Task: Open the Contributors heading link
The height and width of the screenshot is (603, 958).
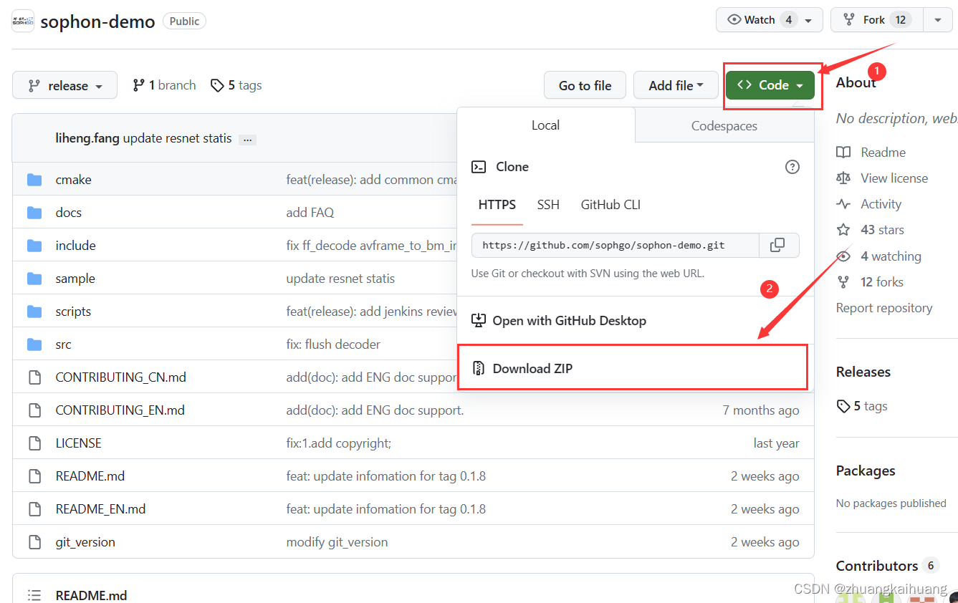Action: point(877,566)
